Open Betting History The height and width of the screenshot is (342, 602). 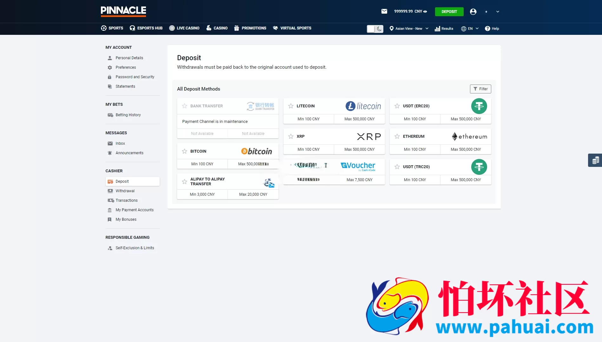(x=128, y=115)
